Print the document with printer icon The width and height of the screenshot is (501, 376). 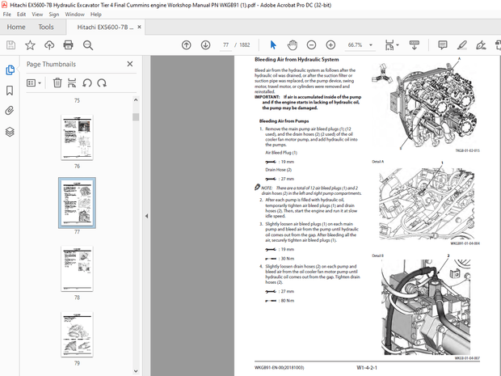(69, 45)
